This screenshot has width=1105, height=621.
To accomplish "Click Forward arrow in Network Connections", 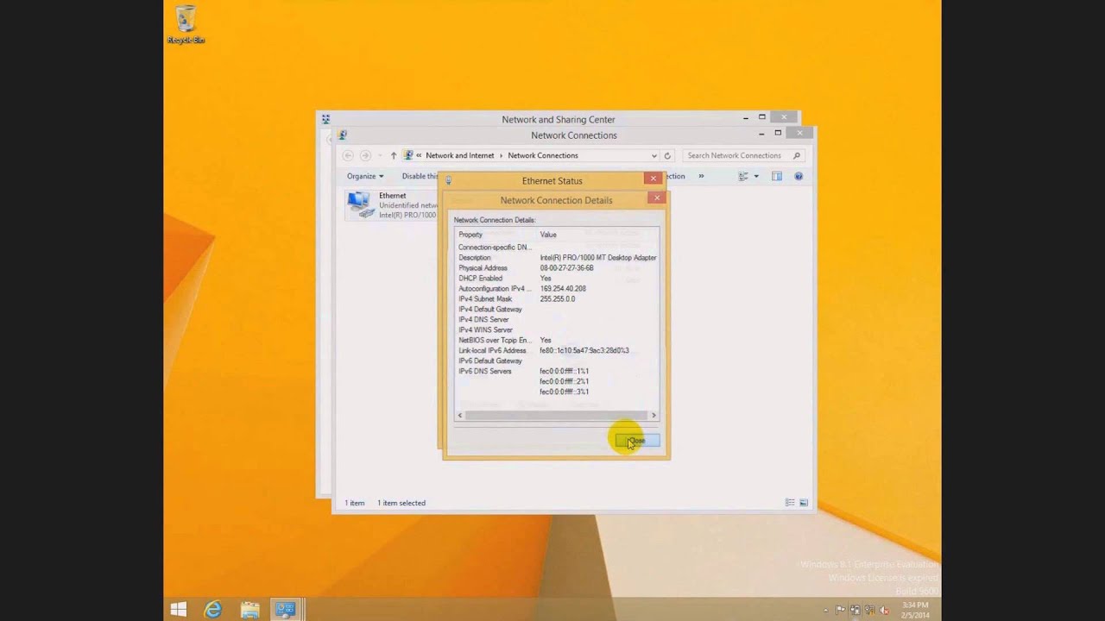I will click(365, 155).
